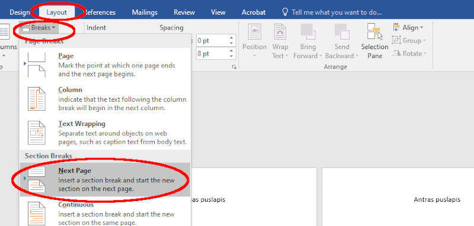Viewport: 474px width, 226px height.
Task: Switch to the Mailings tab
Action: (145, 12)
